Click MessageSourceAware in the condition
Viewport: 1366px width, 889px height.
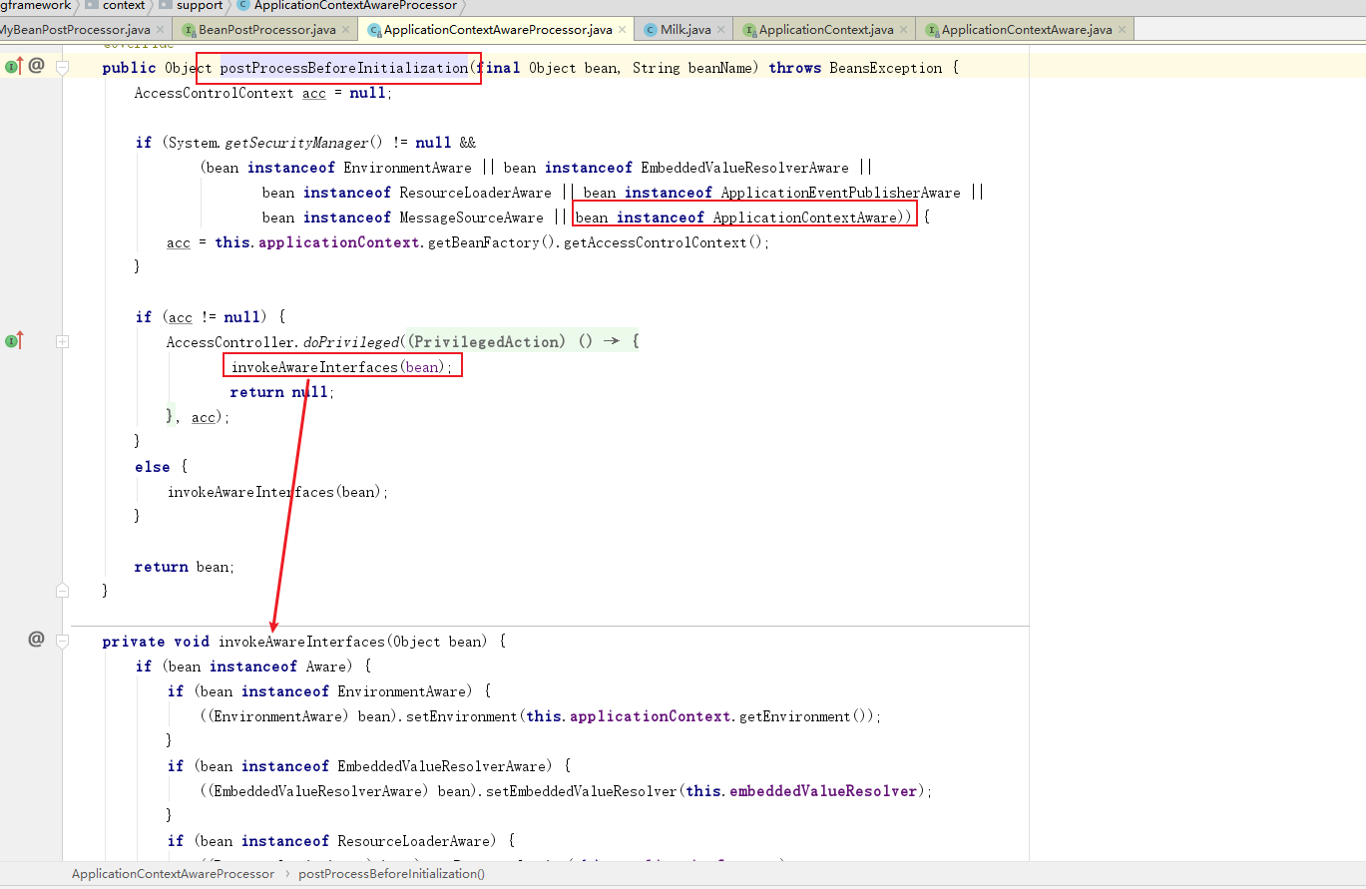(471, 218)
